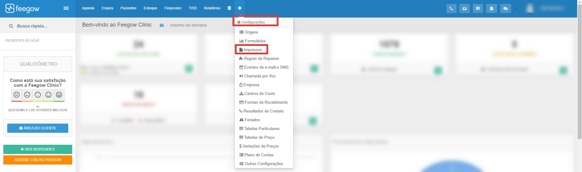
Task: Open the TISS menu
Action: pyautogui.click(x=193, y=8)
